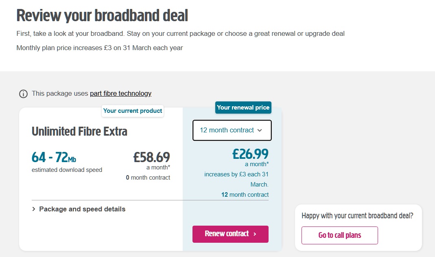This screenshot has height=257, width=435.
Task: Click the Review your broadband deal heading
Action: click(x=102, y=15)
